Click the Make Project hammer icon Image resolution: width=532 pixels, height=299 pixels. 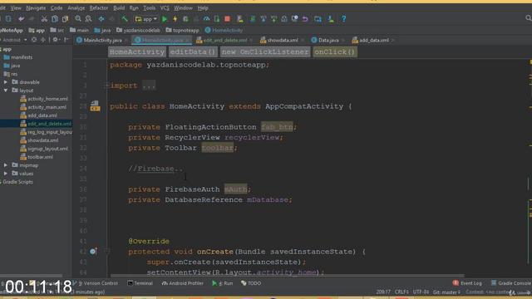click(x=125, y=19)
